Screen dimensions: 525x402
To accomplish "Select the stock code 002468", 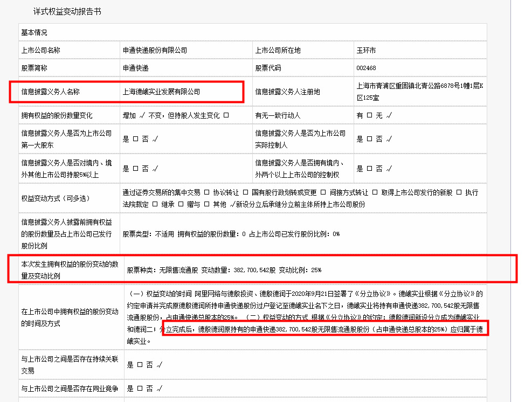I will (x=367, y=68).
